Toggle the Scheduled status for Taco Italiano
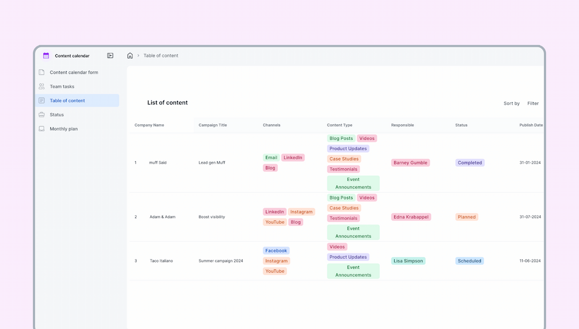This screenshot has width=579, height=329. 469,260
